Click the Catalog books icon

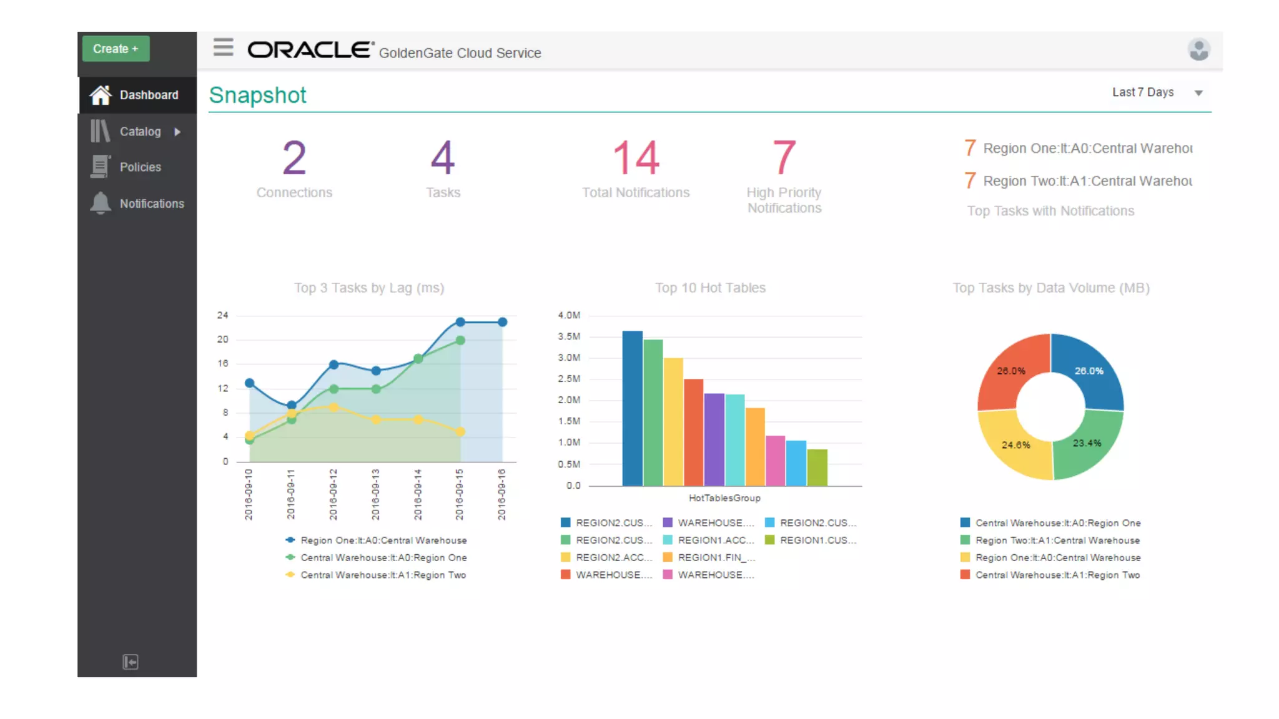pyautogui.click(x=100, y=131)
